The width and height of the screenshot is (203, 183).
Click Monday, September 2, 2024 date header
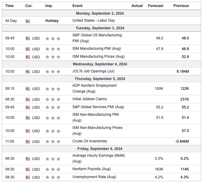point(100,13)
